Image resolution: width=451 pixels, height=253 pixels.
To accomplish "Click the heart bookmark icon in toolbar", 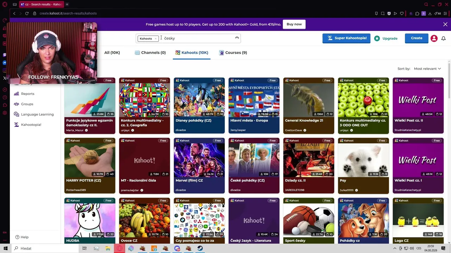I will [402, 13].
